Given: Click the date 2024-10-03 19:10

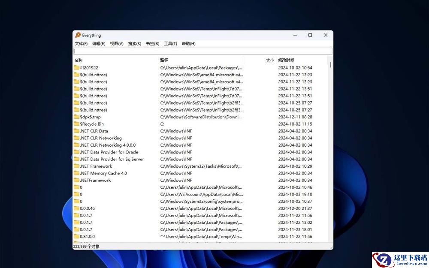Looking at the screenshot, I should coord(295,194).
